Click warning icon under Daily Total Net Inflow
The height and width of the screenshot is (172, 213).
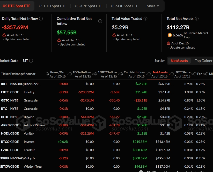click(x=4, y=35)
